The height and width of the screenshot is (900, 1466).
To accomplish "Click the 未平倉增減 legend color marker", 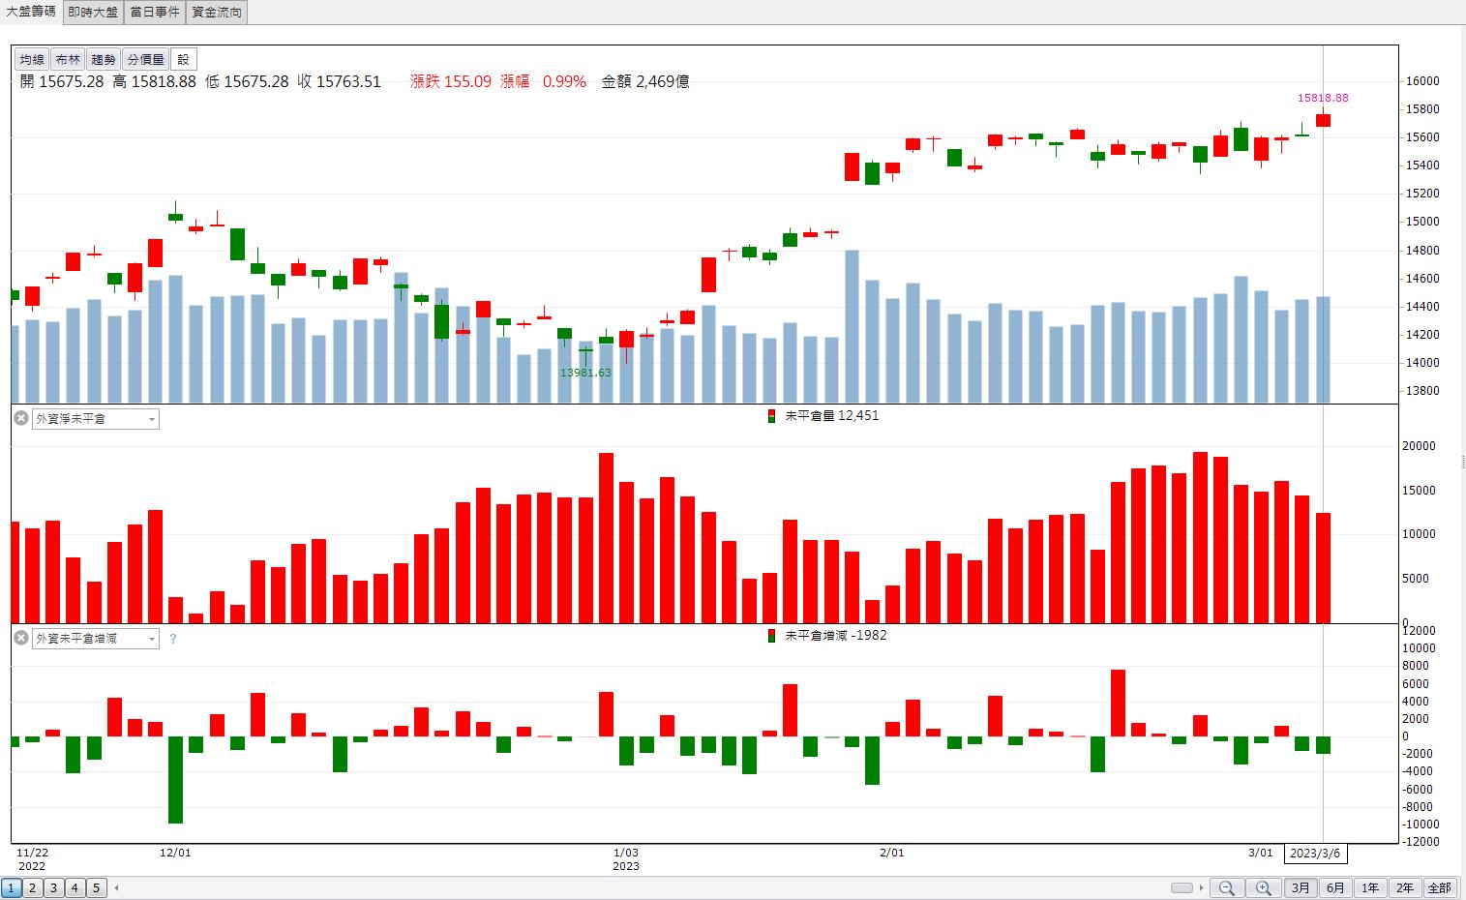I will (x=771, y=636).
